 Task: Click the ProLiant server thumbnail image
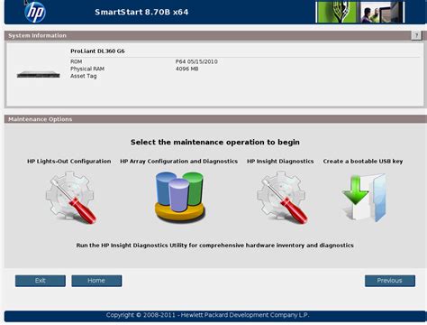(x=39, y=74)
